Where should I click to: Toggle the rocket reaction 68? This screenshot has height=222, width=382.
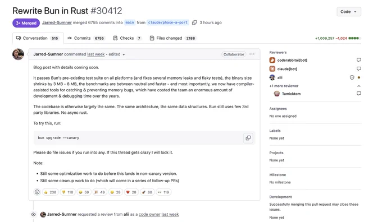147,192
